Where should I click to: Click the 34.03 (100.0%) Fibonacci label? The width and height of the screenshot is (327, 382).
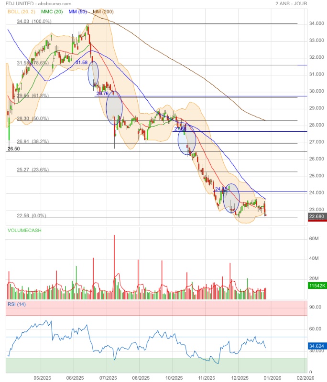(x=34, y=21)
